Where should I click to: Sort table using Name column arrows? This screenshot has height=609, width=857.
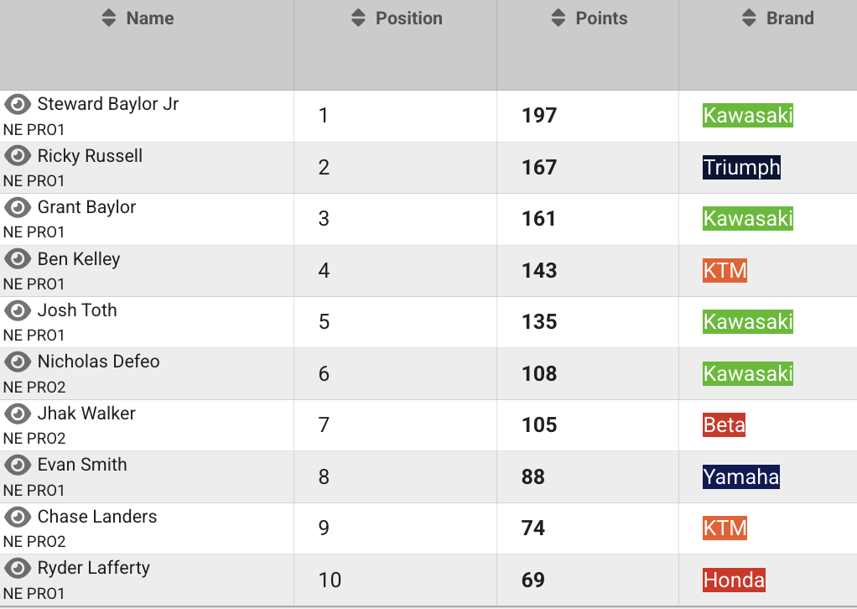[x=108, y=18]
